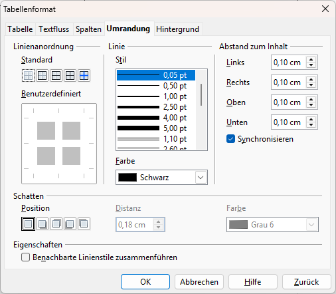The width and height of the screenshot is (336, 294).
Task: Select the 0,05 pt line style
Action: 156,75
